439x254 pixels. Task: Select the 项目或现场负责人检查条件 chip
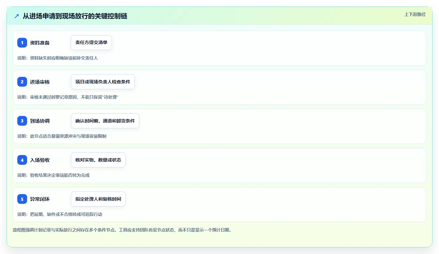(103, 82)
